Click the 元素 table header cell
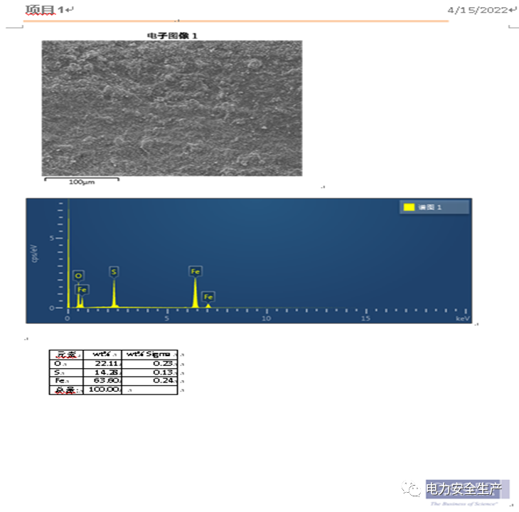519x512 pixels. pos(66,355)
